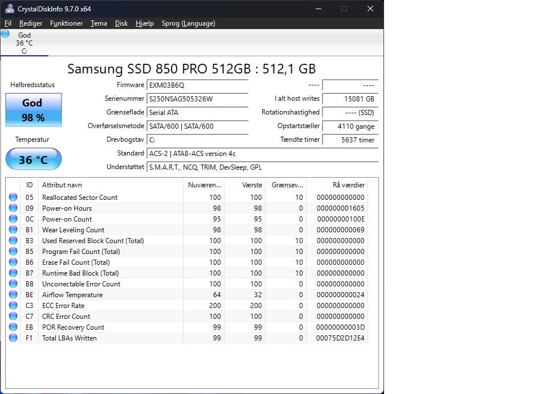547x394 pixels.
Task: Open the Sprog (Language) menu
Action: pyautogui.click(x=188, y=23)
